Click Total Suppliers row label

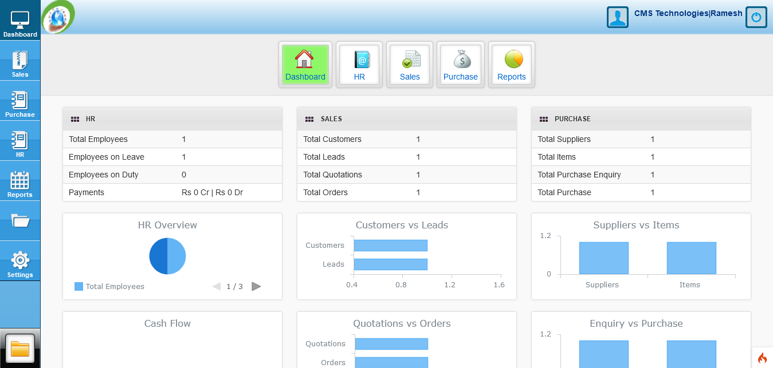click(x=564, y=139)
